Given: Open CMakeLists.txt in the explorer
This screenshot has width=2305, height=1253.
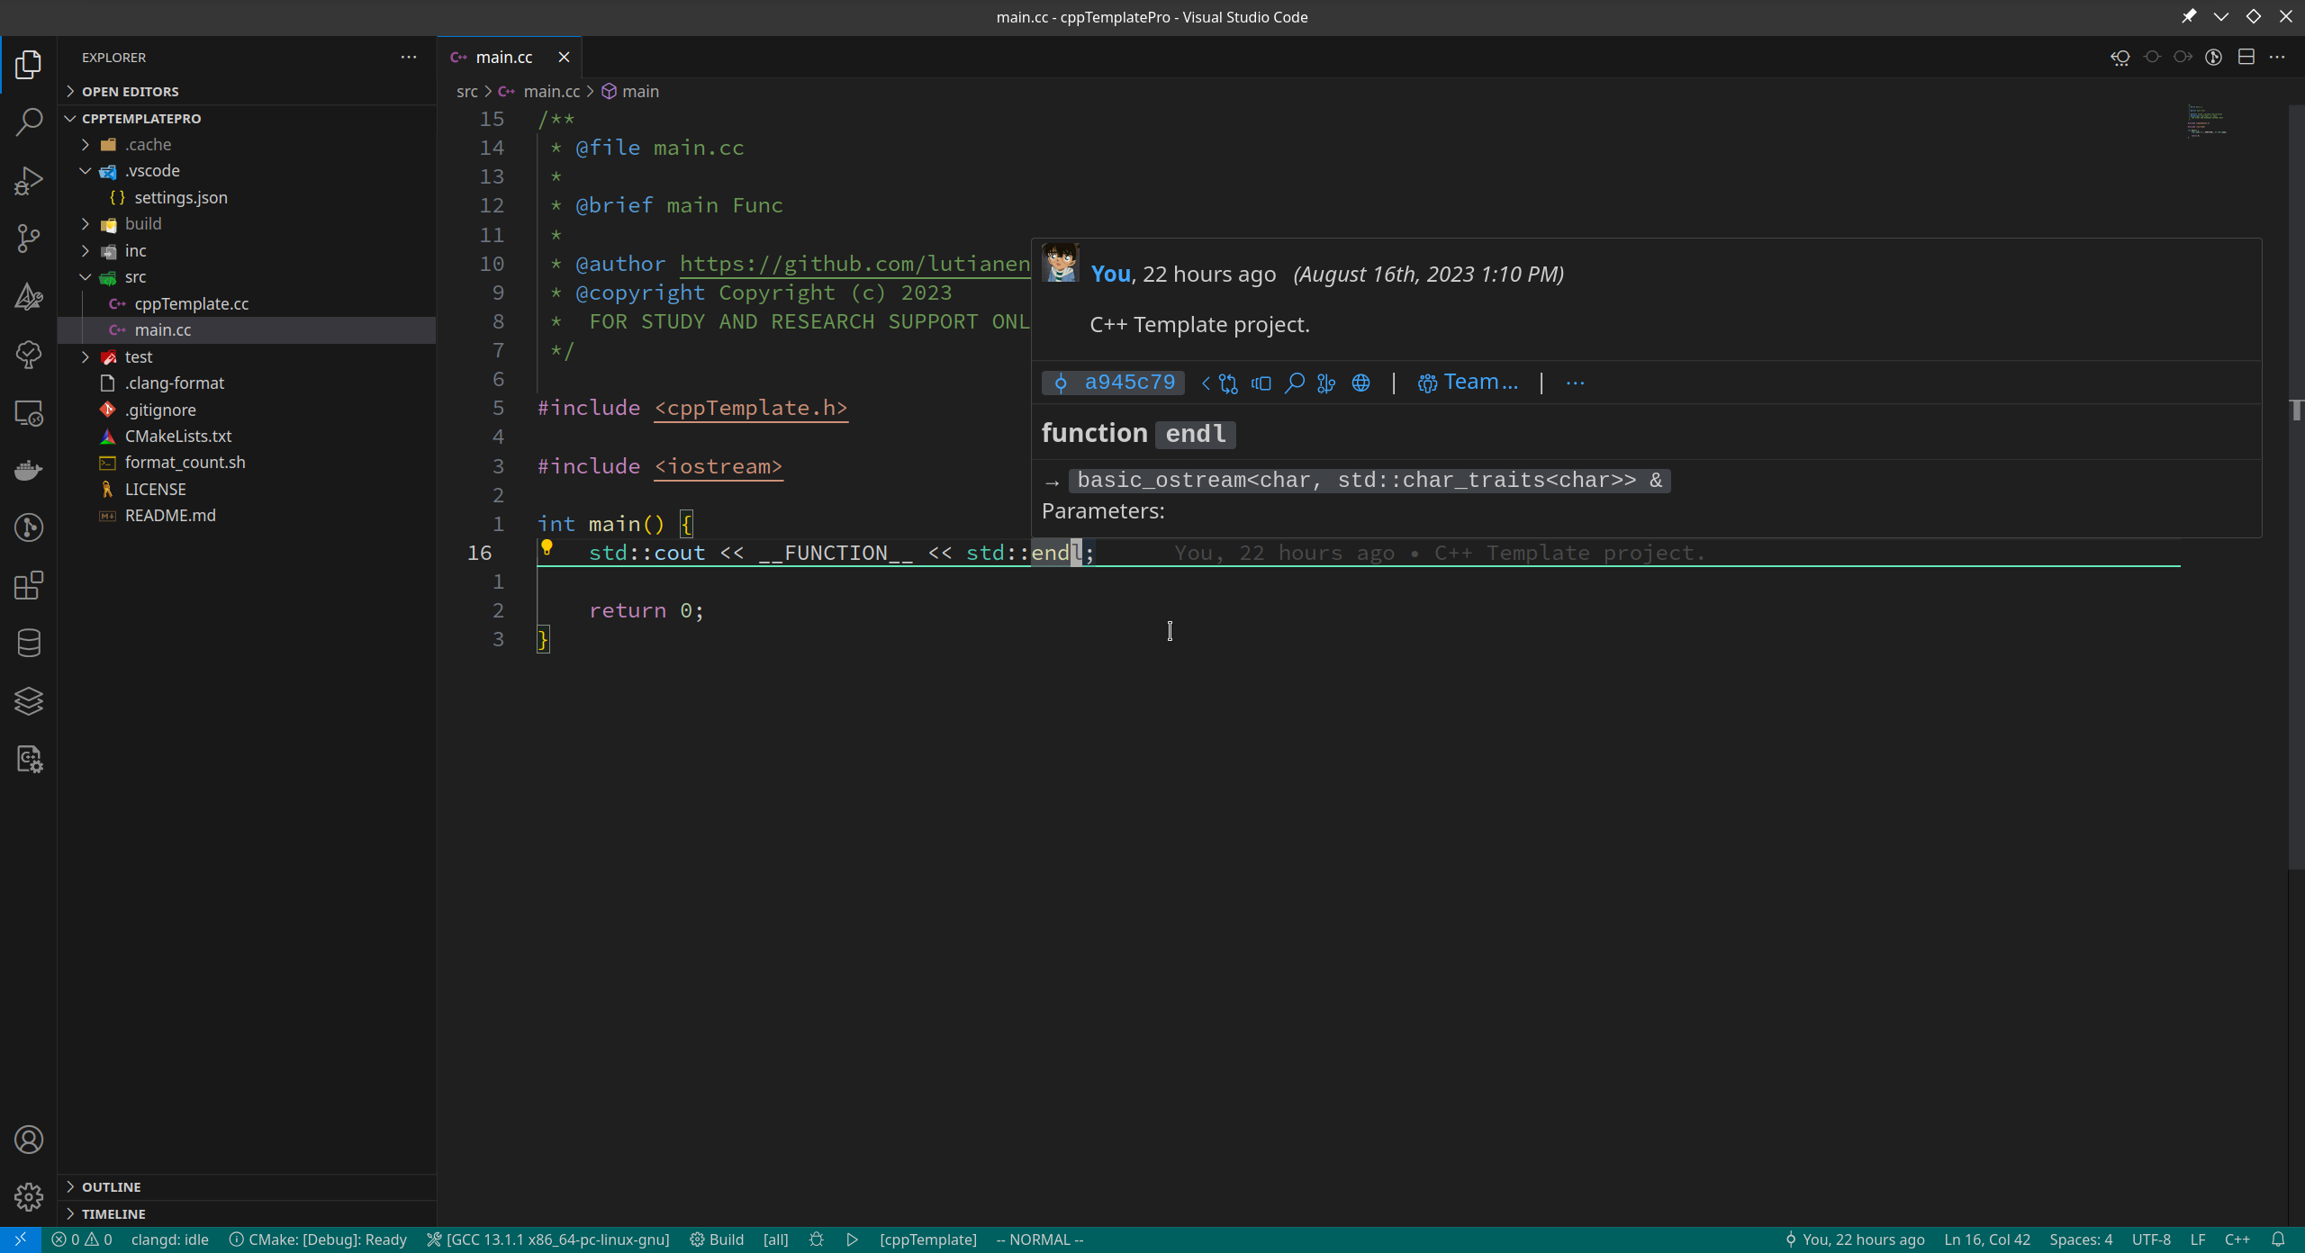Looking at the screenshot, I should click(178, 436).
